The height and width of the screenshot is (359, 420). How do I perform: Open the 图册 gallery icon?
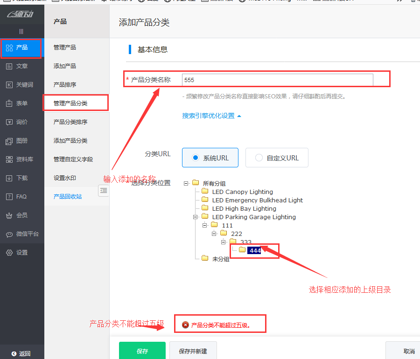(x=9, y=141)
